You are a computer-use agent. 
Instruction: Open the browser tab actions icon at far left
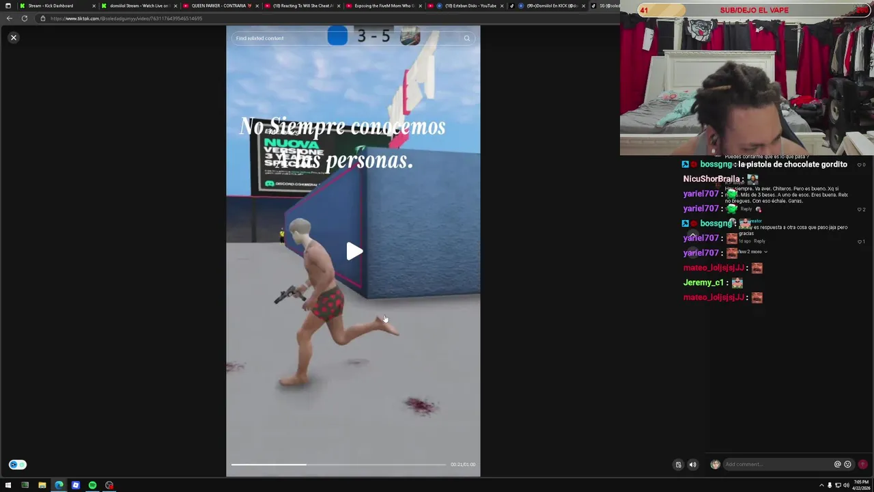[8, 5]
